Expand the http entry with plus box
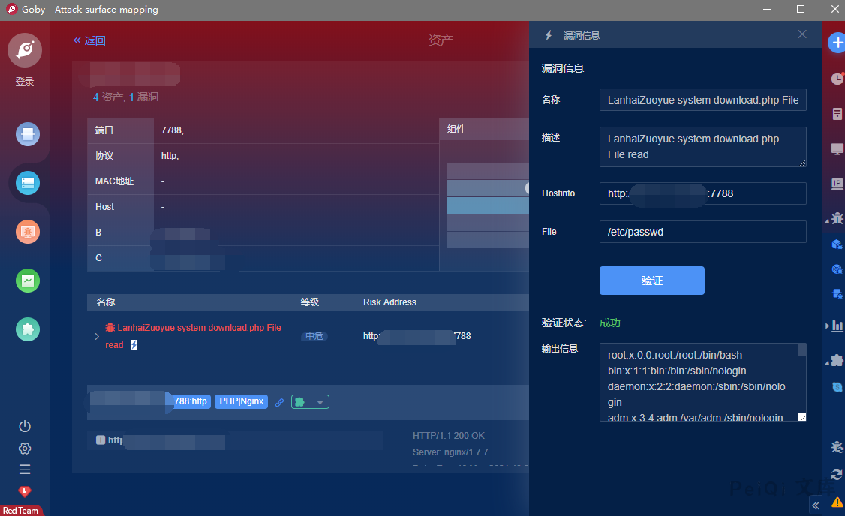 click(101, 440)
